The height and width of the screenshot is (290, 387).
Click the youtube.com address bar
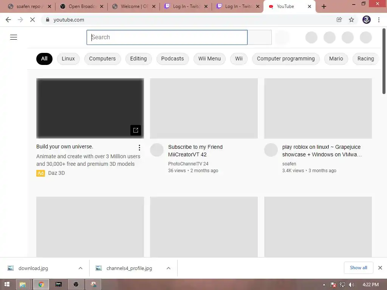pos(187,20)
